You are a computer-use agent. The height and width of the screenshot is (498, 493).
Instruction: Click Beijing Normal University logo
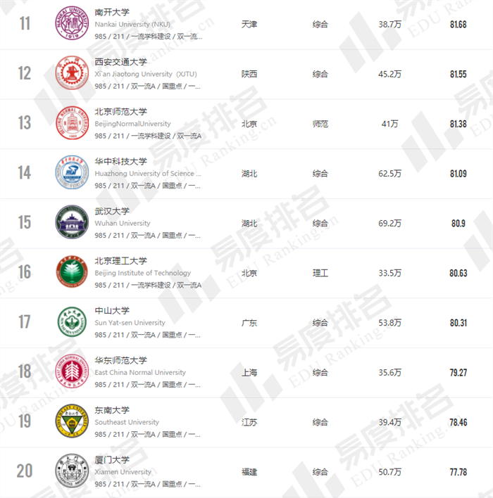(72, 124)
